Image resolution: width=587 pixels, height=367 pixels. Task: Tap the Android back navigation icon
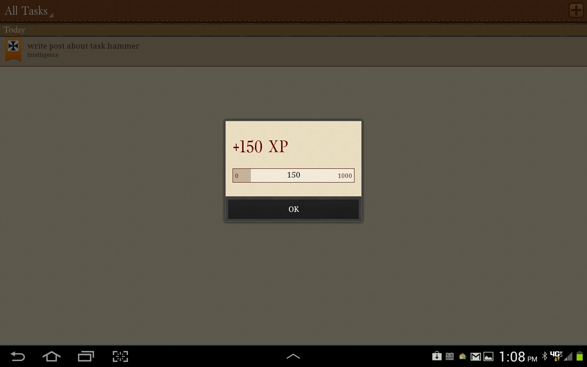(x=17, y=356)
